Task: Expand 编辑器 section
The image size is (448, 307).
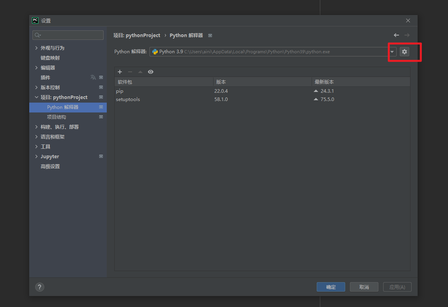Action: tap(36, 67)
